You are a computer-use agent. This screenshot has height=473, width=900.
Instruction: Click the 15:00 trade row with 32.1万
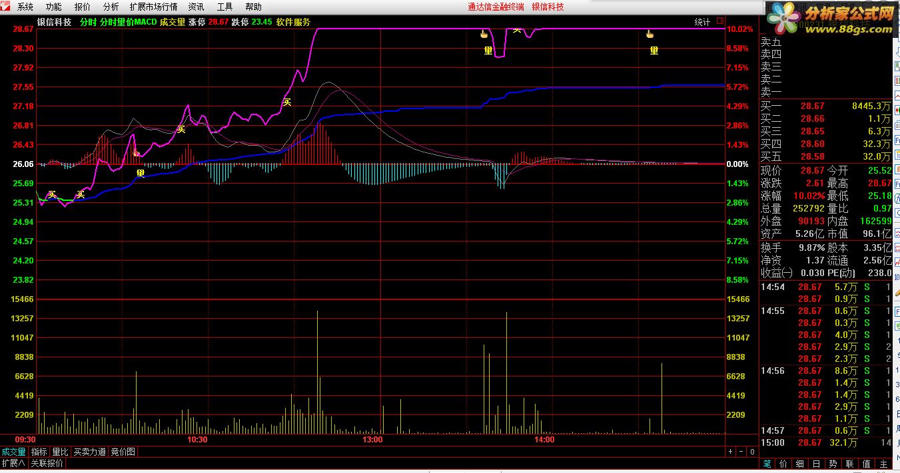click(x=825, y=442)
